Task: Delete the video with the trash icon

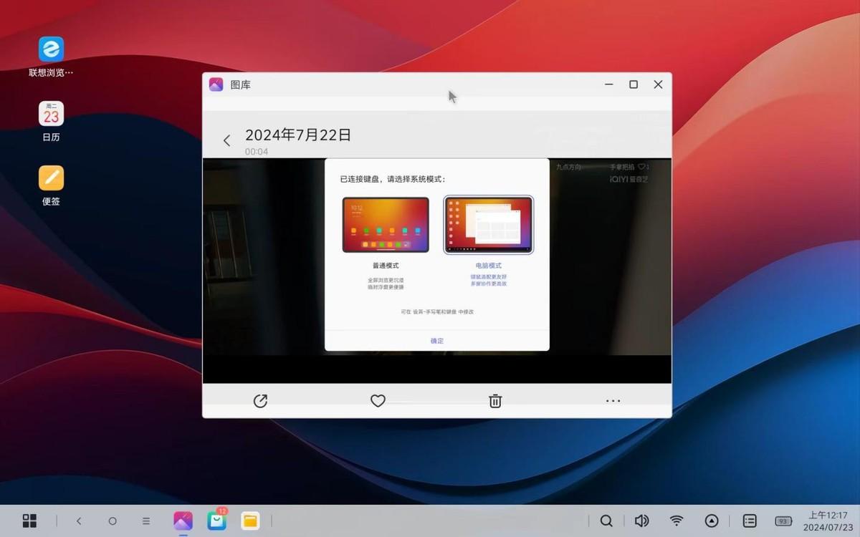Action: coord(495,401)
